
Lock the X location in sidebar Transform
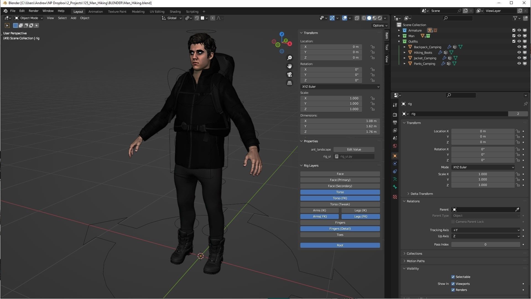373,47
